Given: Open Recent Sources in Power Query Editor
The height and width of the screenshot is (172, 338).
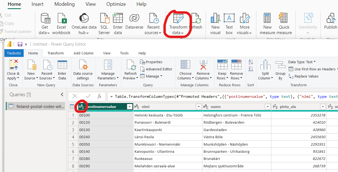Looking at the screenshot, I should pos(47,70).
